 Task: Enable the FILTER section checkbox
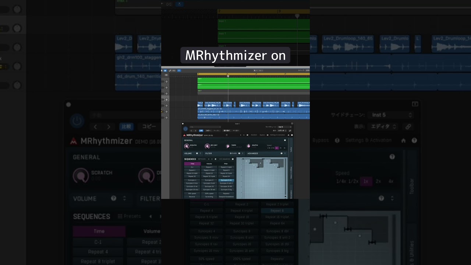click(231, 153)
